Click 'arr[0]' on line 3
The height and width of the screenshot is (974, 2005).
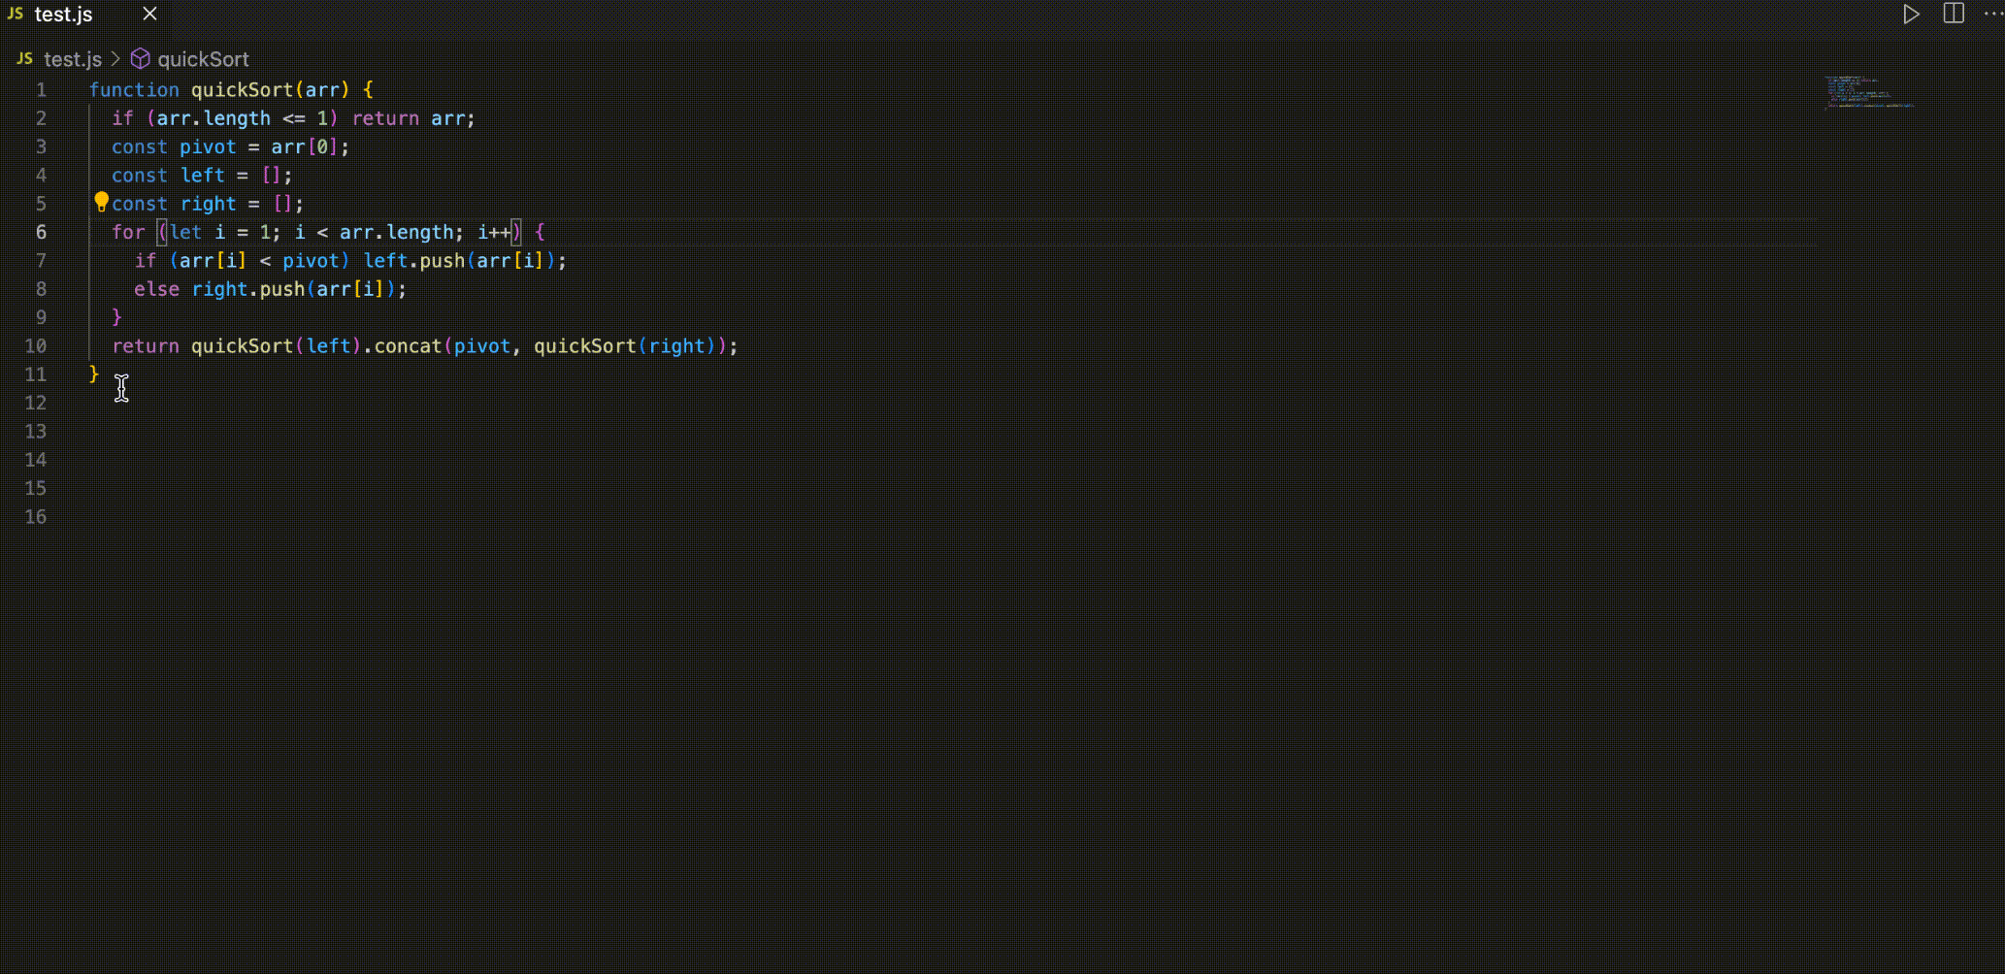click(x=305, y=146)
